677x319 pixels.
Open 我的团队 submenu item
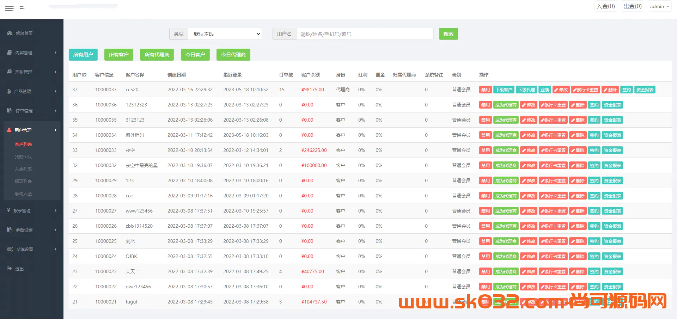pos(23,157)
